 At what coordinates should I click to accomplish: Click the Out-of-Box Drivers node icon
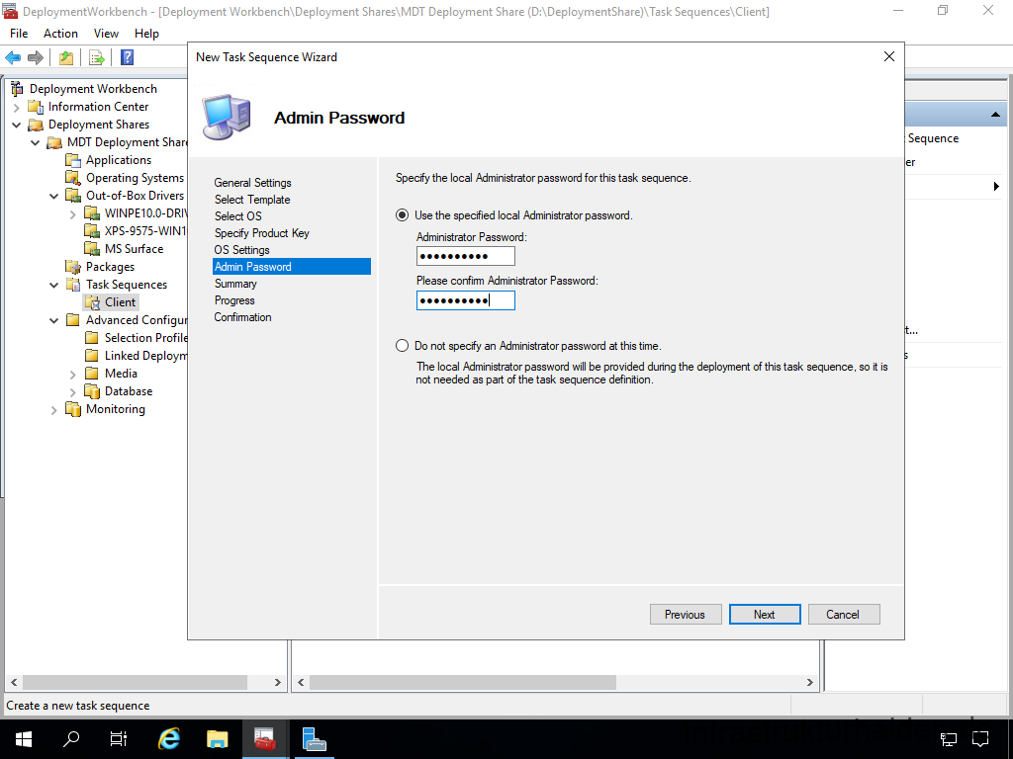coord(73,196)
